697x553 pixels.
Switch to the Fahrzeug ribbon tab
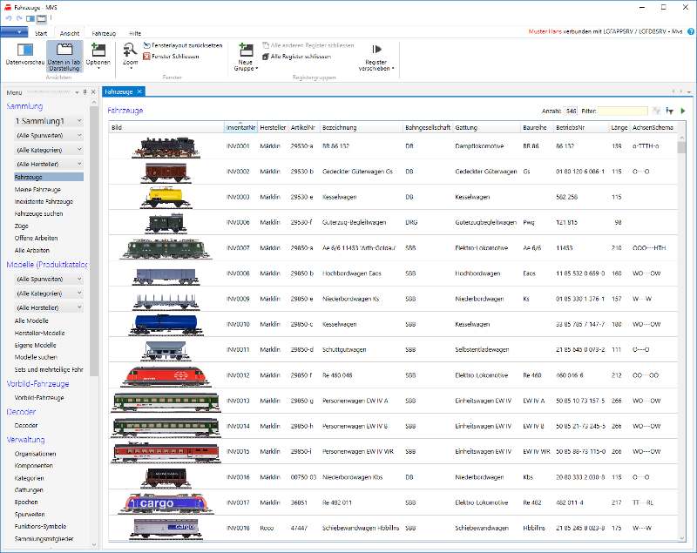[x=104, y=32]
